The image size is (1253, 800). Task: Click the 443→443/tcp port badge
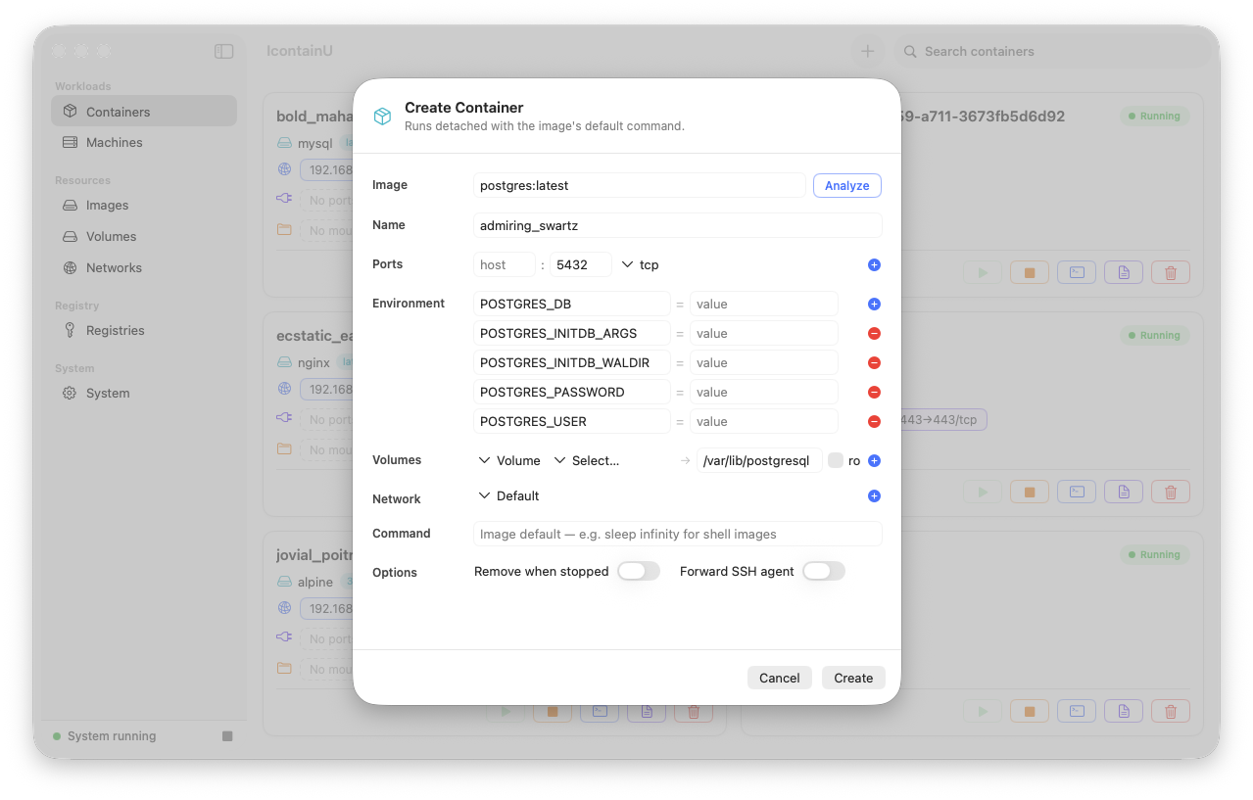coord(942,420)
